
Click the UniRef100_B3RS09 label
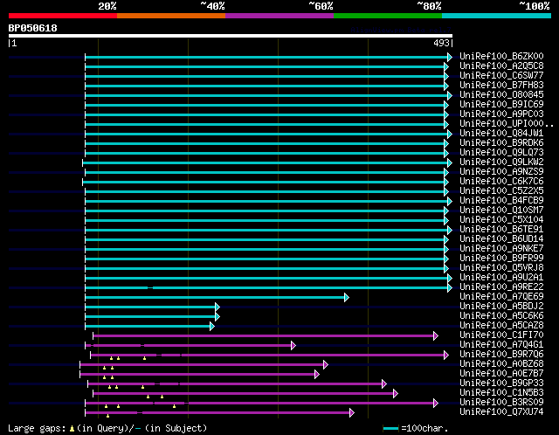point(501,403)
